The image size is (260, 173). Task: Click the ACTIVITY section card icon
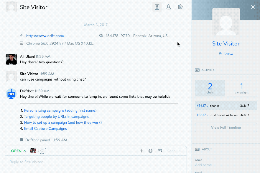[197, 70]
